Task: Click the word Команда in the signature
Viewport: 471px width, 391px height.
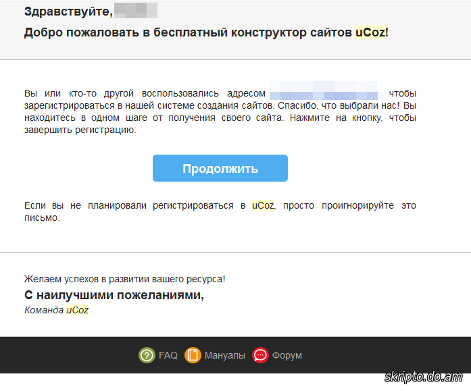Action: 44,311
